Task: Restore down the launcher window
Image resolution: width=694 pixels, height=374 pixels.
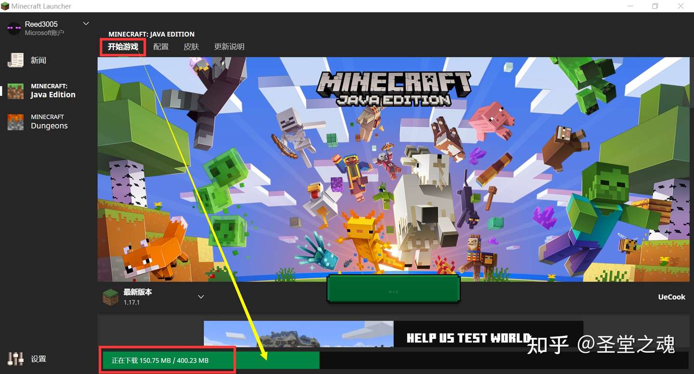Action: pyautogui.click(x=655, y=6)
